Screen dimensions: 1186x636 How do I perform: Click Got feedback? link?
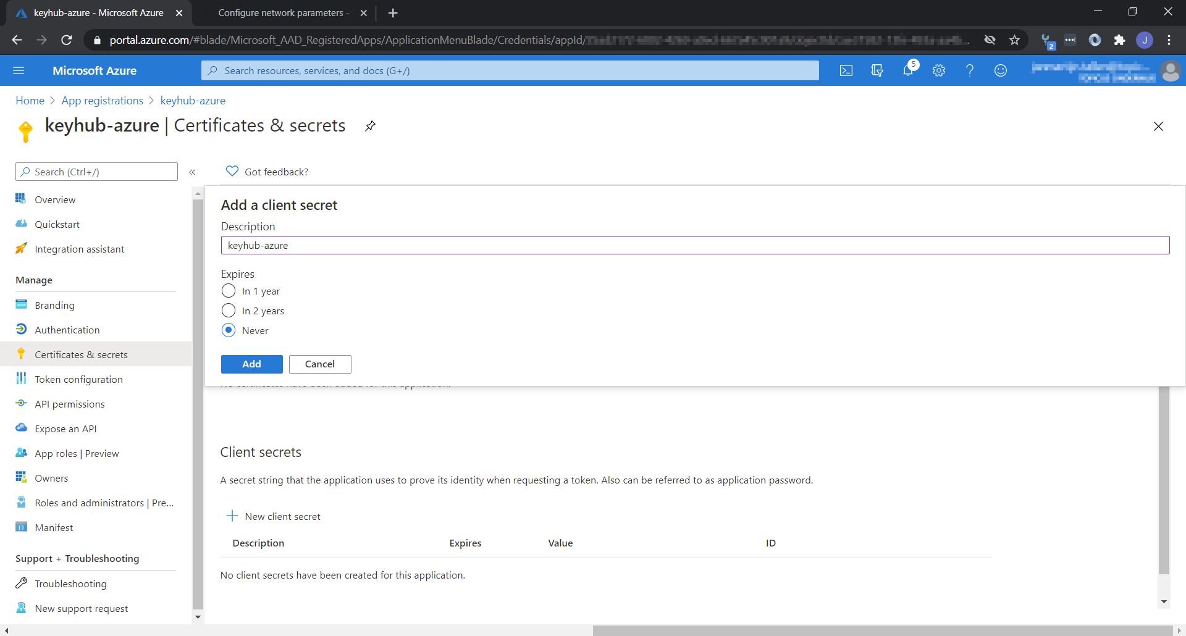(x=276, y=172)
